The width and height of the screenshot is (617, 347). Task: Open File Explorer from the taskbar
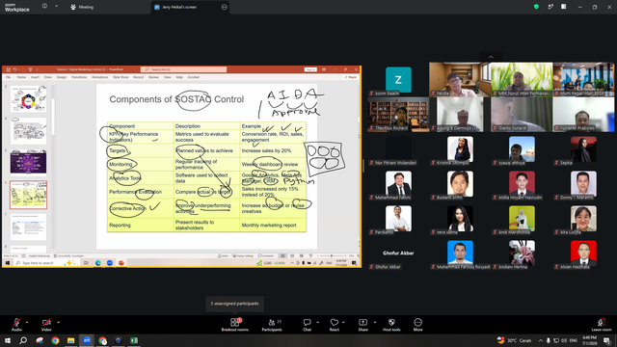pyautogui.click(x=70, y=340)
